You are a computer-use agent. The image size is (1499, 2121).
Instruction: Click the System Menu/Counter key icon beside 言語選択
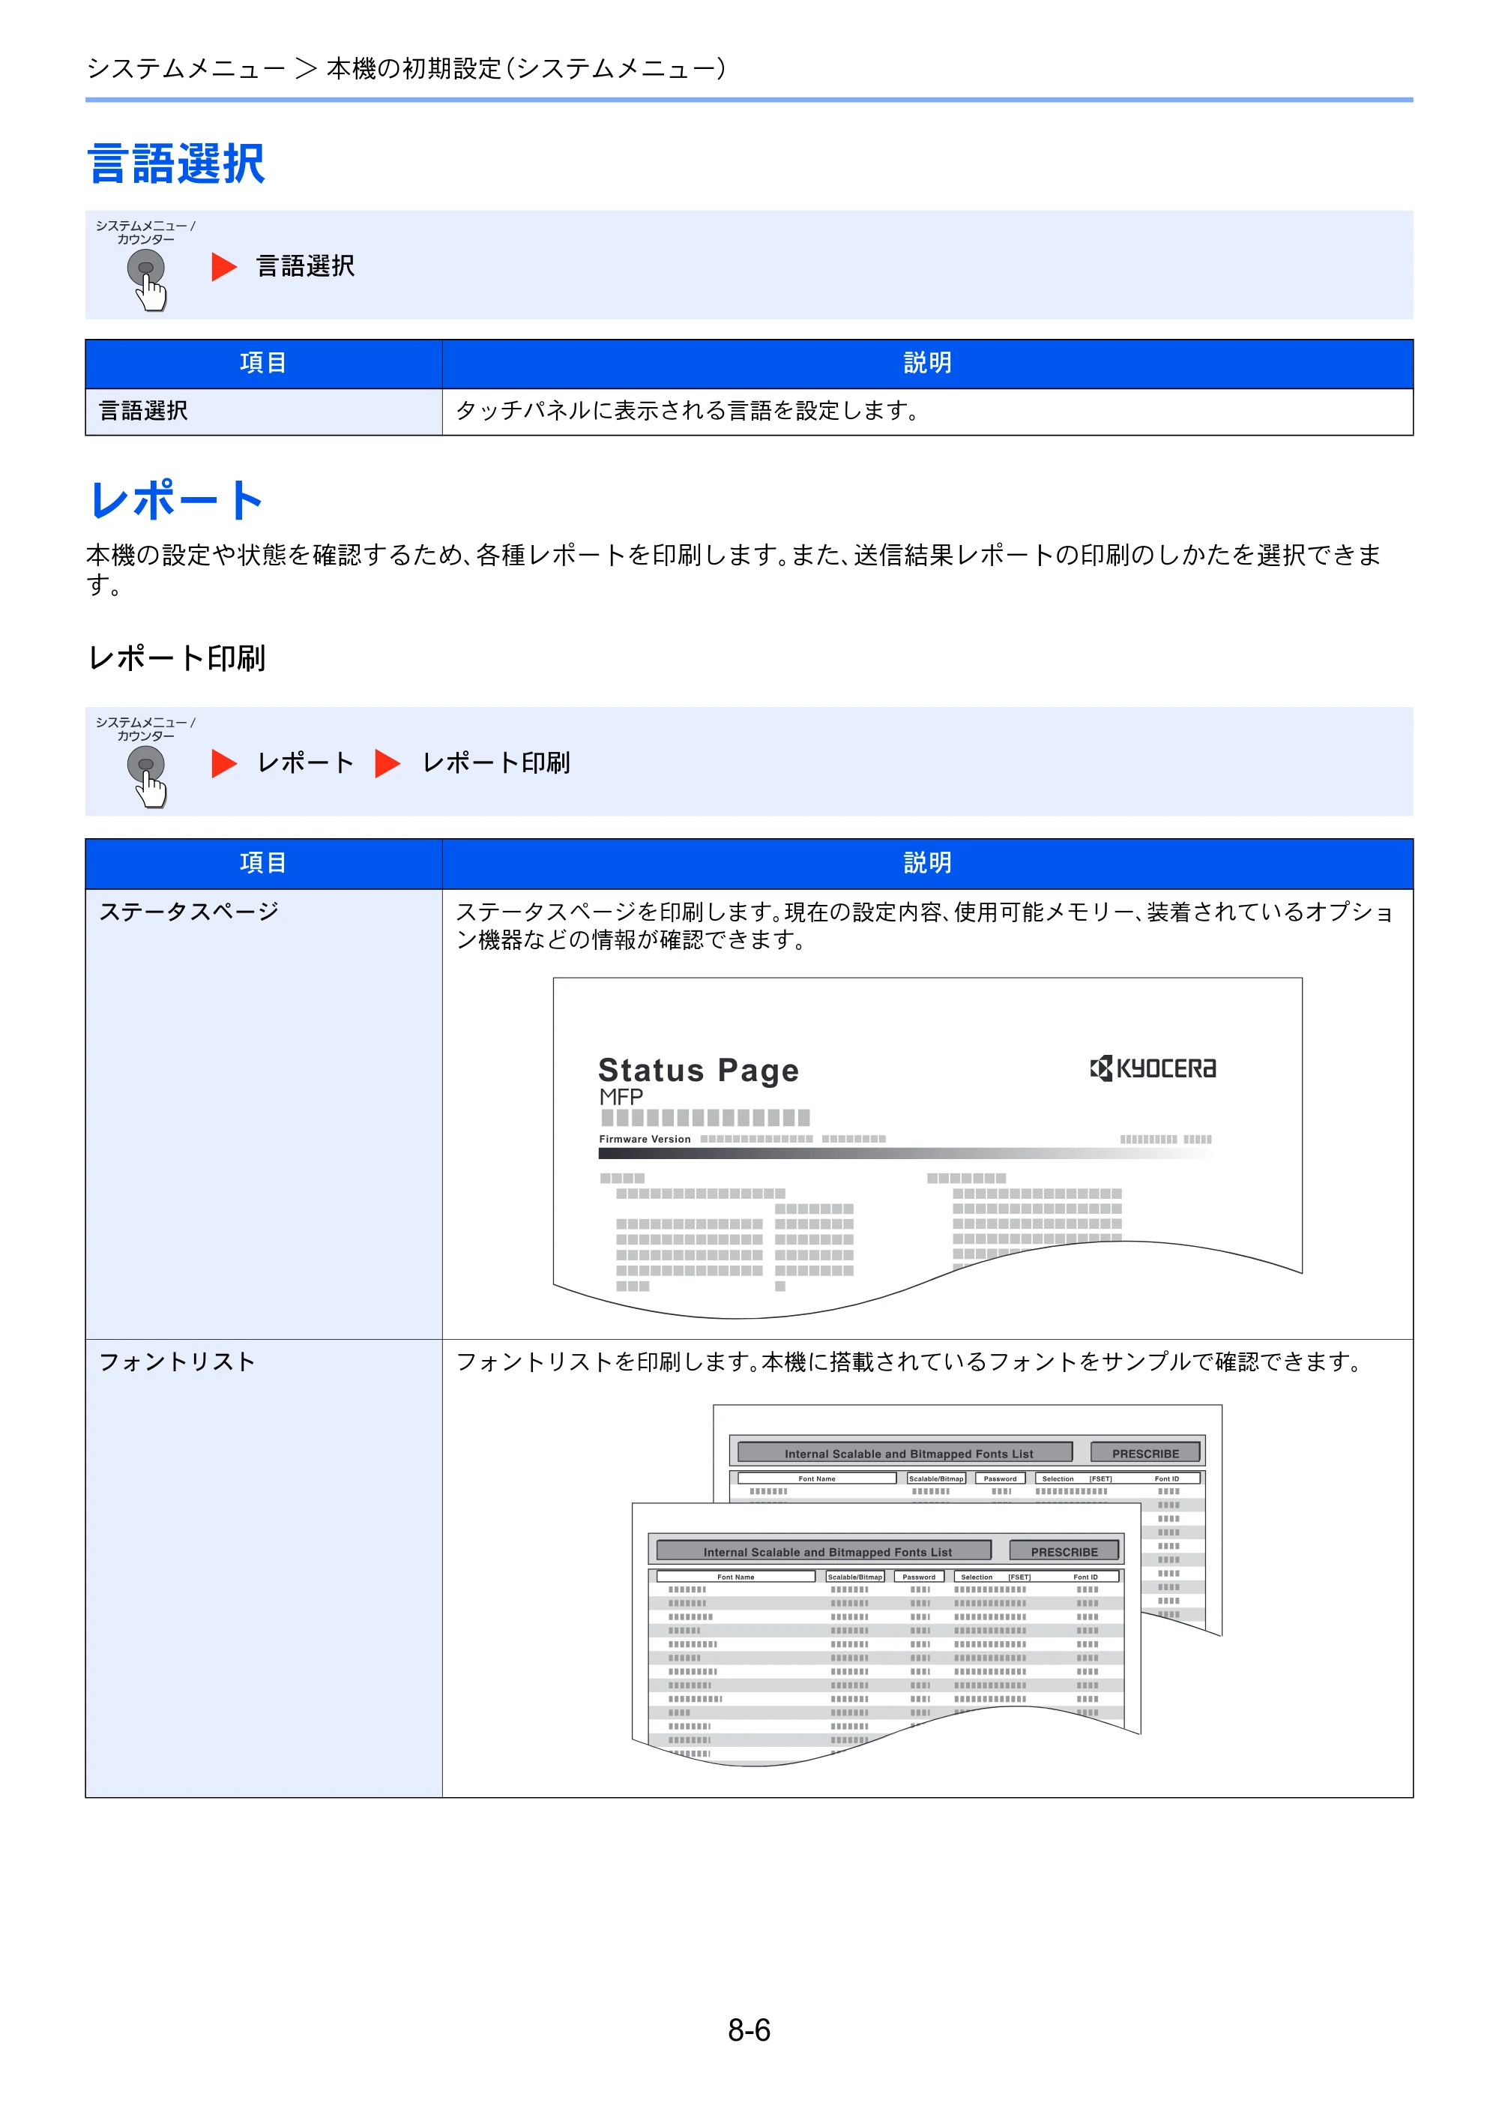(146, 279)
